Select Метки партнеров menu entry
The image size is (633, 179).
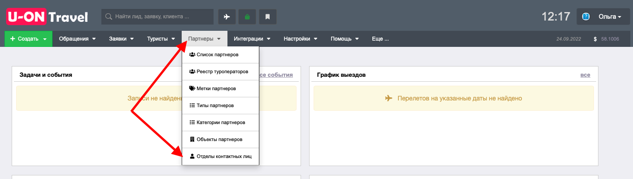[221, 88]
